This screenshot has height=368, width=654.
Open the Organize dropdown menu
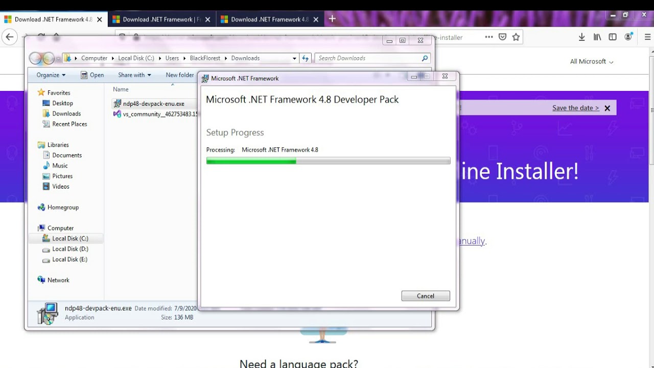pyautogui.click(x=51, y=75)
